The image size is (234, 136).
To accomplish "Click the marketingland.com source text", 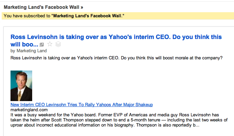I will point(29,110).
